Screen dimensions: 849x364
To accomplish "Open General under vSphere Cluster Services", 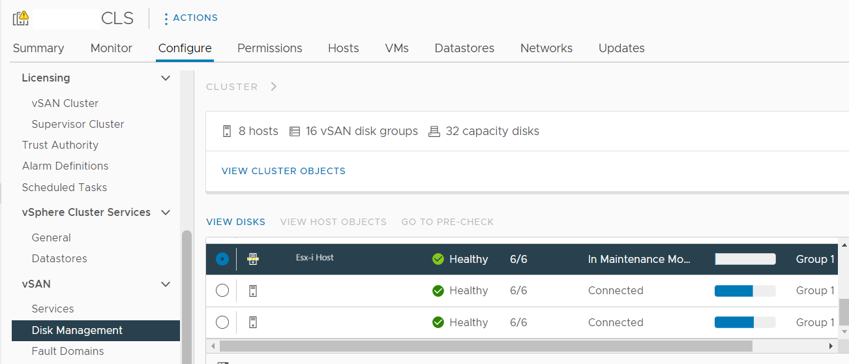I will click(x=52, y=237).
